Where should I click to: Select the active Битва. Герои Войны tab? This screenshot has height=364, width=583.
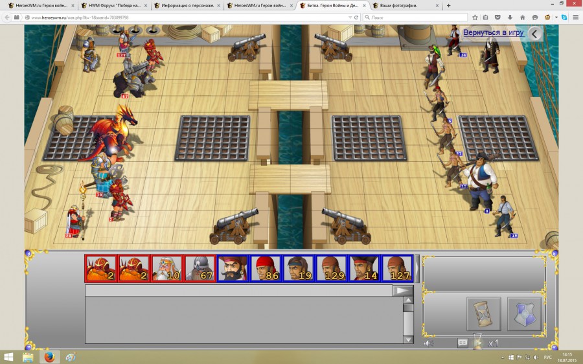tap(332, 6)
